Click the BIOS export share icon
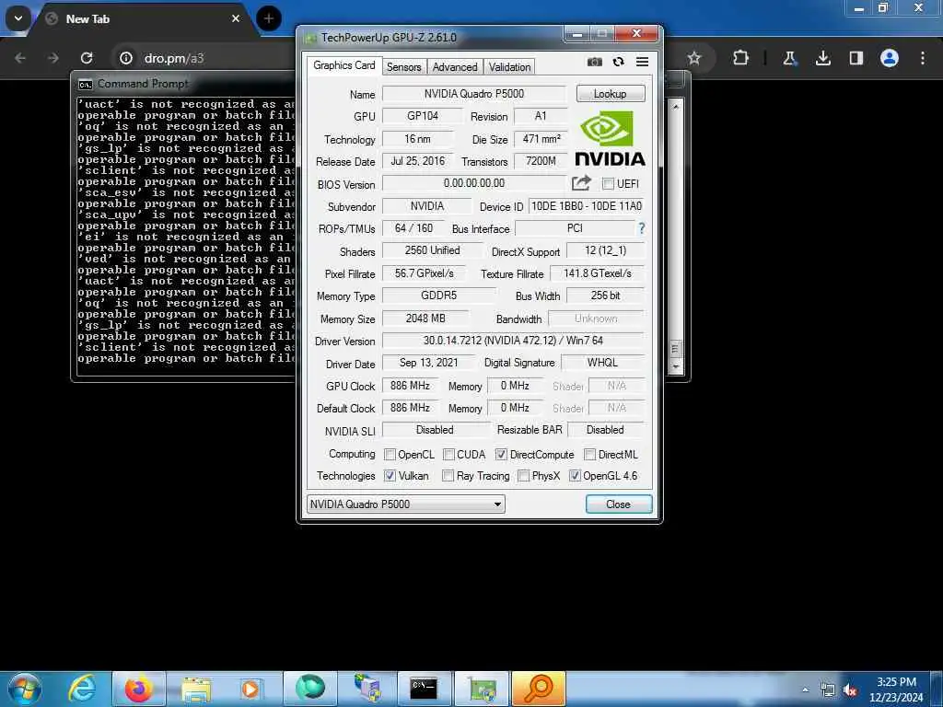Viewport: 943px width, 707px height. 581,183
